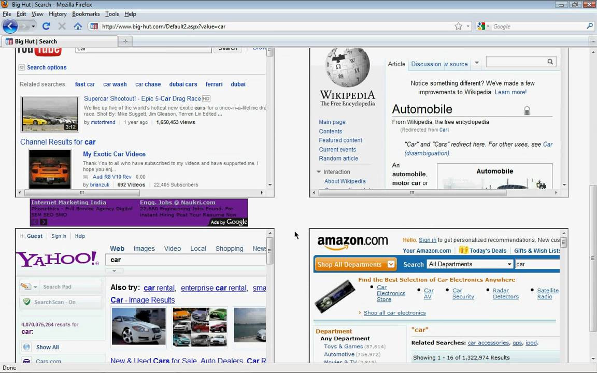The height and width of the screenshot is (373, 597).
Task: Open the multi-car collage image result
Action: pyautogui.click(x=200, y=327)
